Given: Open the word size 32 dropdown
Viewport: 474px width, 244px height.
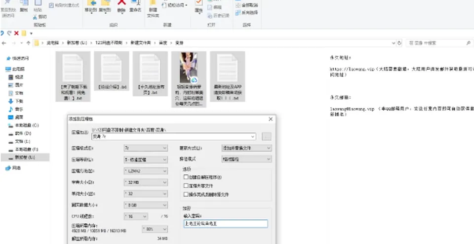Looking at the screenshot, I should click(x=146, y=194).
